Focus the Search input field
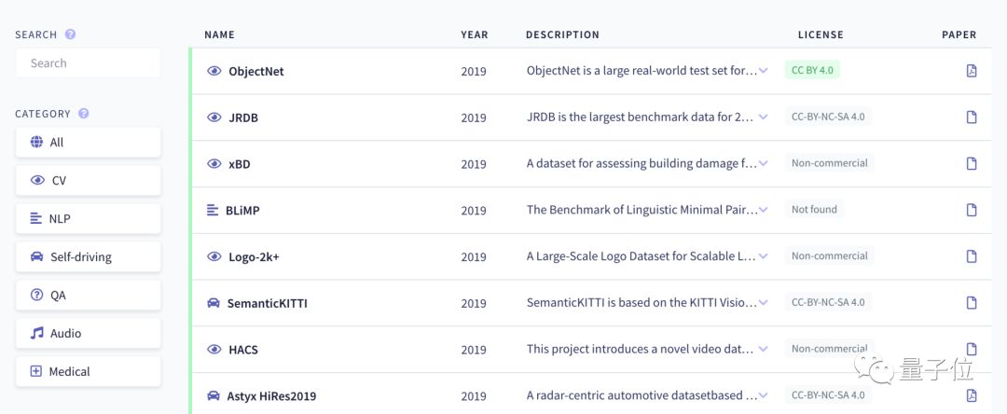 click(x=88, y=63)
